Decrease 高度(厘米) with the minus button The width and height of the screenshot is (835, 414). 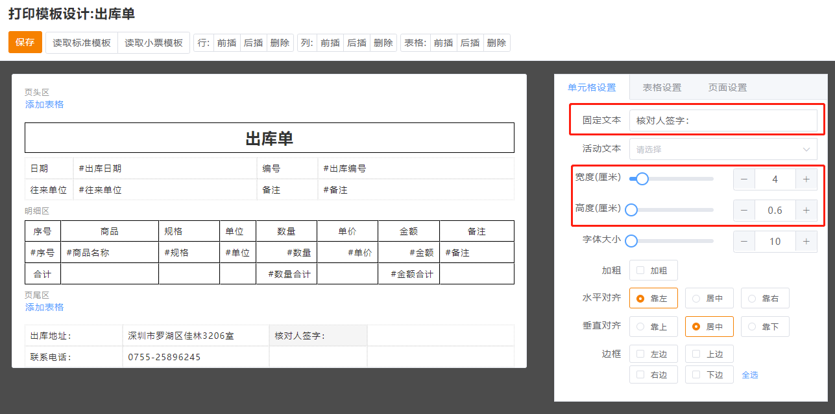[x=744, y=210]
